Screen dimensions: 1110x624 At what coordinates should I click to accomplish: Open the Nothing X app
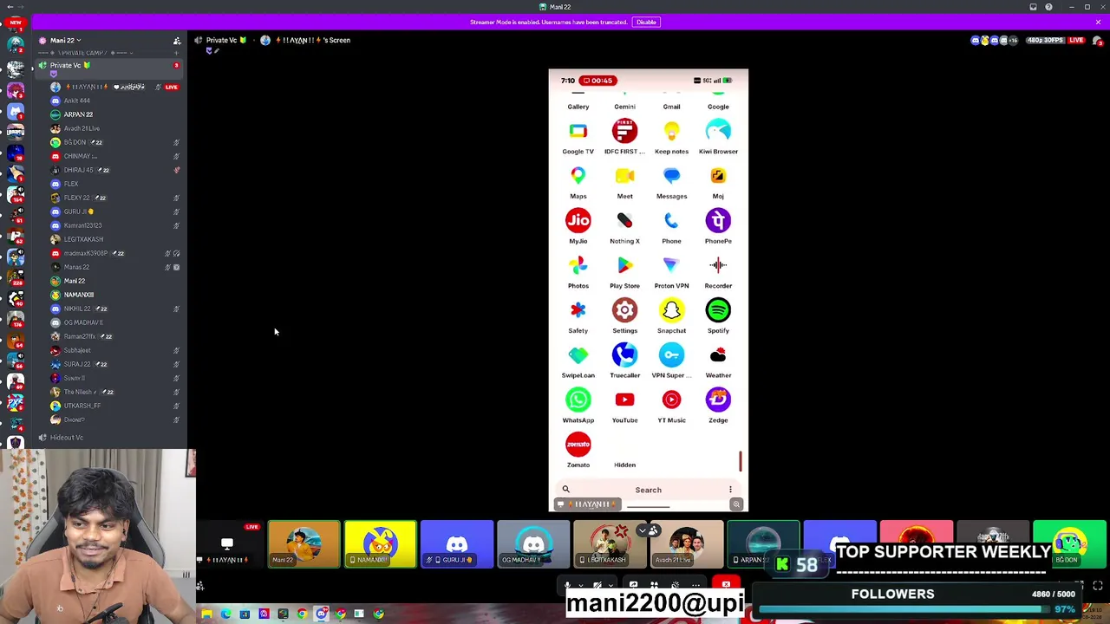[624, 220]
